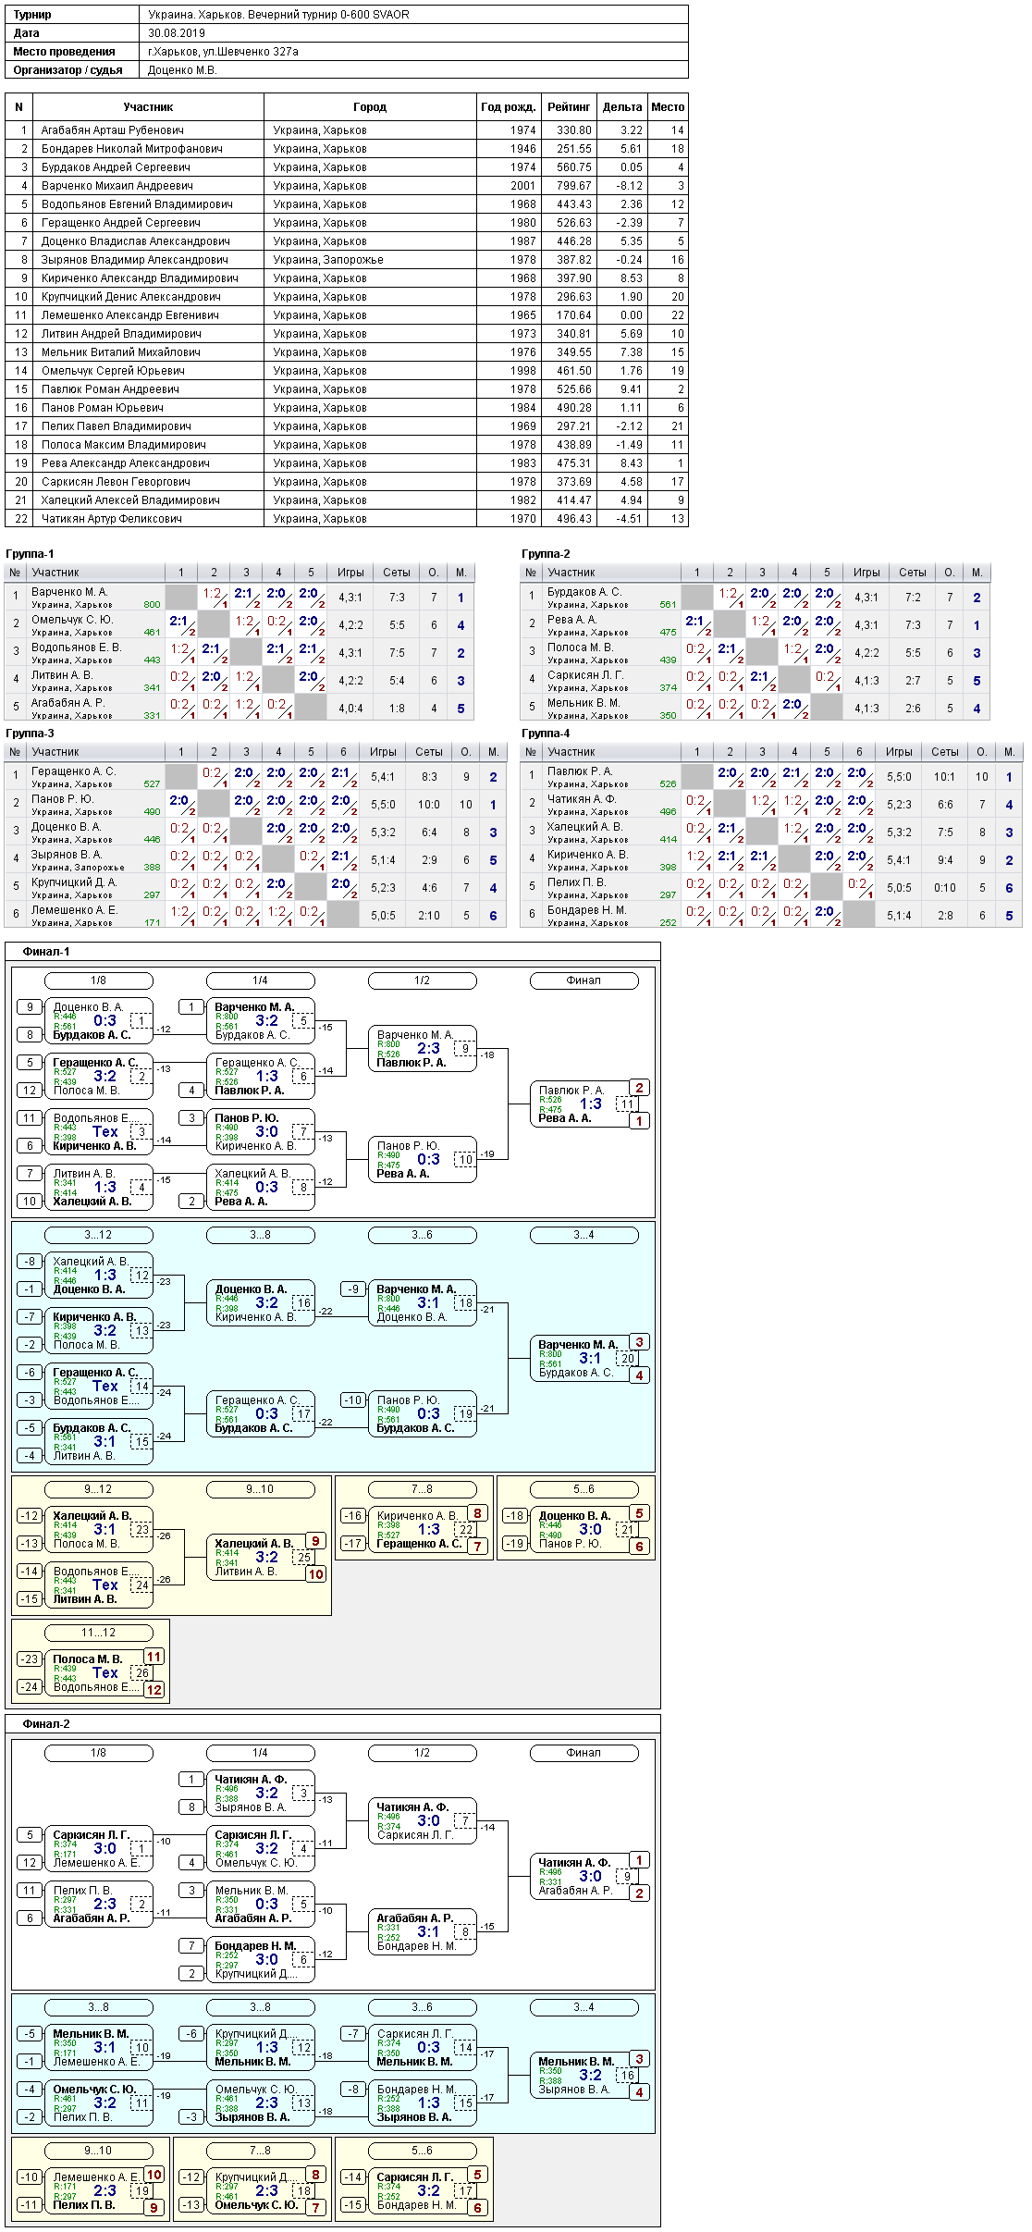Click the Группа-4 table title
The image size is (1032, 2232).
point(546,734)
